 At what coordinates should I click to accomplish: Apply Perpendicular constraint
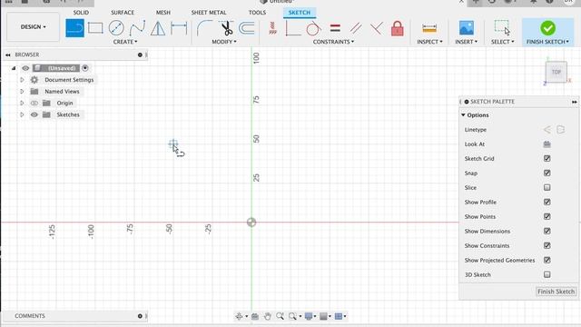[x=292, y=28]
